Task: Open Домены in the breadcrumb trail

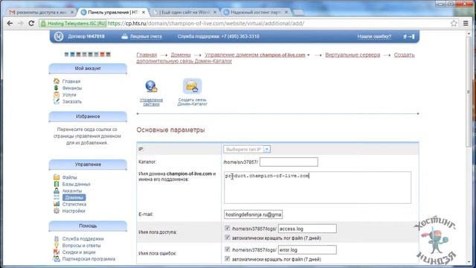Action: tap(181, 54)
